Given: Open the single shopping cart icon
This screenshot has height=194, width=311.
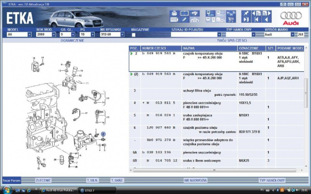Looking at the screenshot, I should point(231,20).
